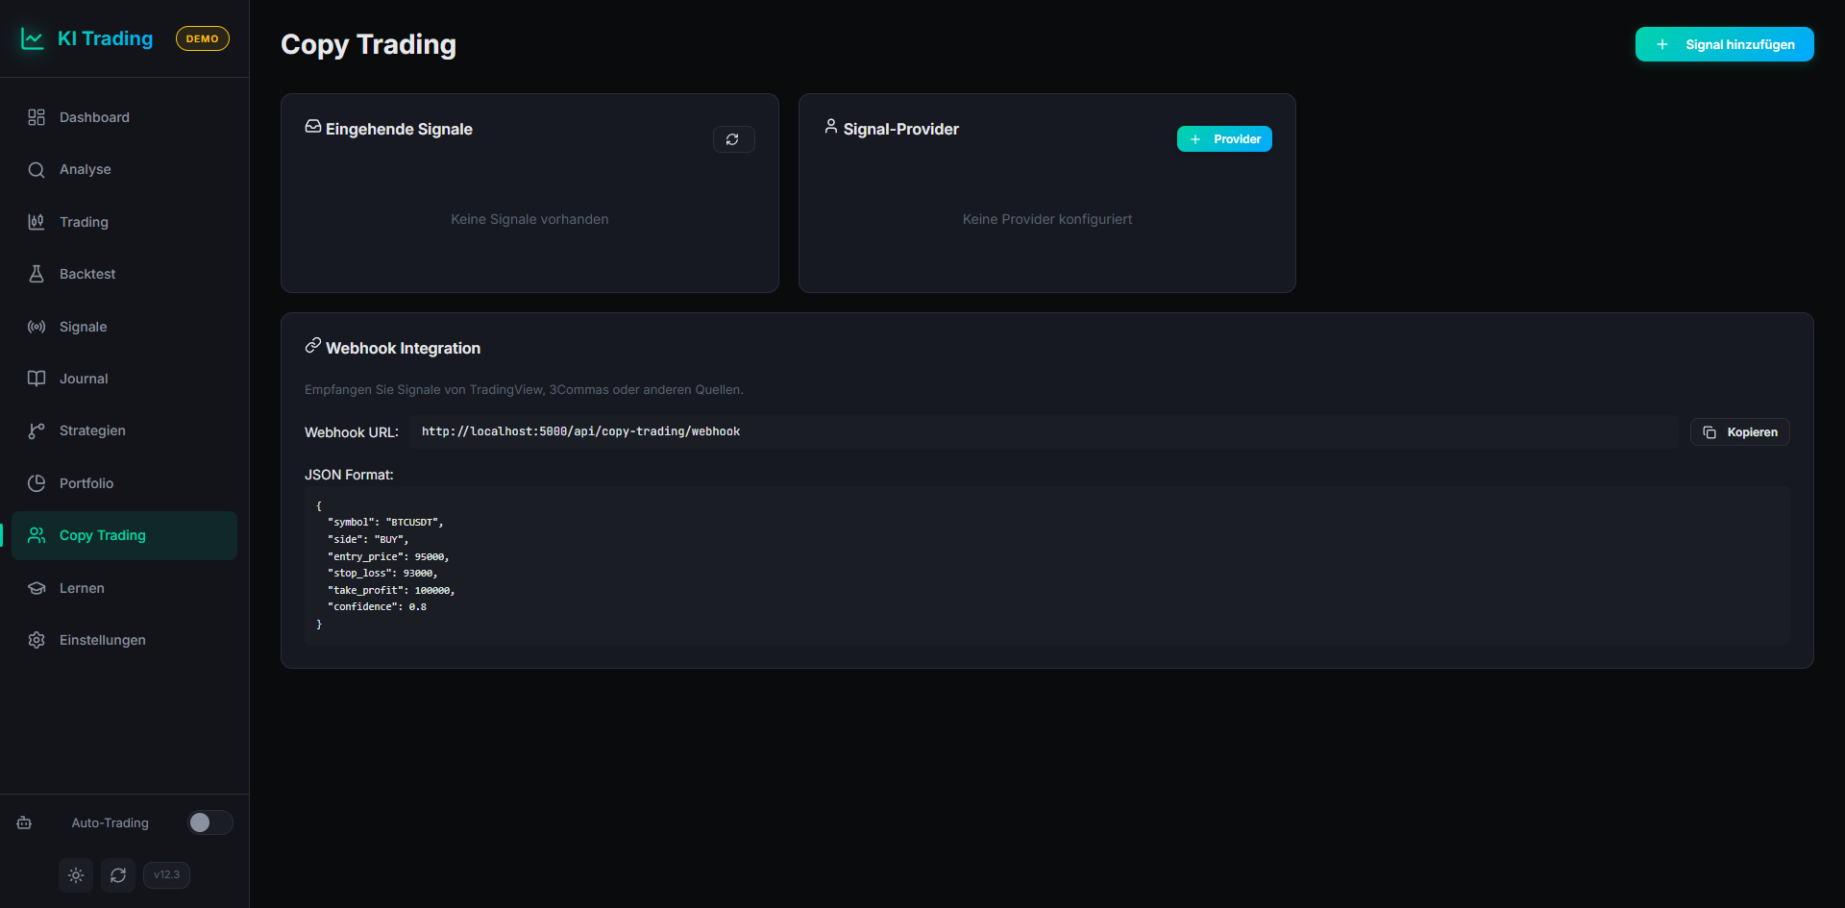The image size is (1845, 908).
Task: Copy the webhook URL with Kopieren
Action: [1739, 432]
